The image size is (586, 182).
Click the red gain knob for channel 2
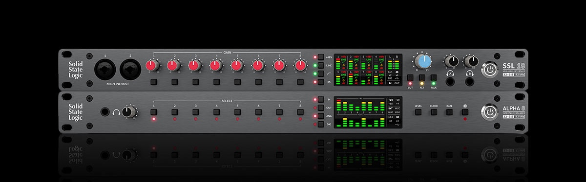pos(174,65)
